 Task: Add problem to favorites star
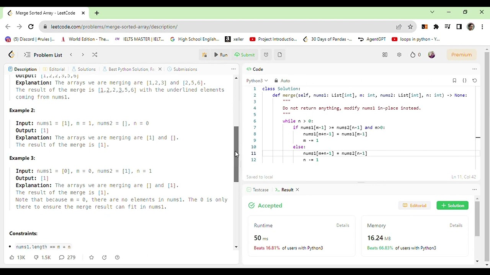click(91, 257)
